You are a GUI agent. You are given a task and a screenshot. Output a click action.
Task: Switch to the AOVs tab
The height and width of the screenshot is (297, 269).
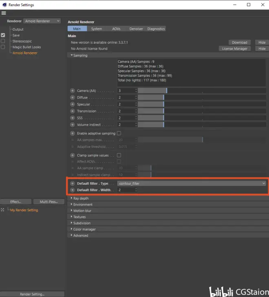(x=116, y=29)
